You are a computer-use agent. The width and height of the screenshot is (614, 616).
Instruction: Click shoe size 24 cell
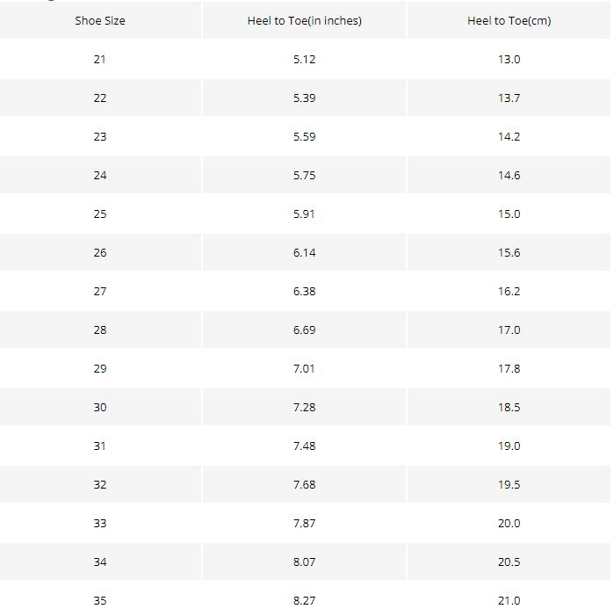point(100,175)
